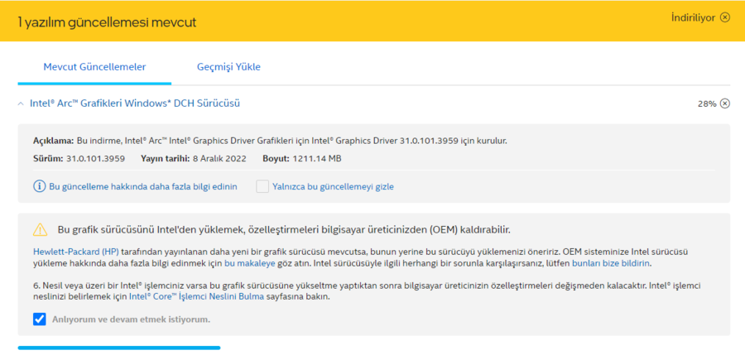Uncheck Anlıyorum ve devam etmek istiyorum

pyautogui.click(x=40, y=319)
